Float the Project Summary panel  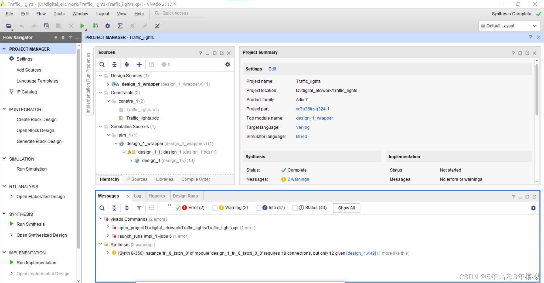pos(527,53)
